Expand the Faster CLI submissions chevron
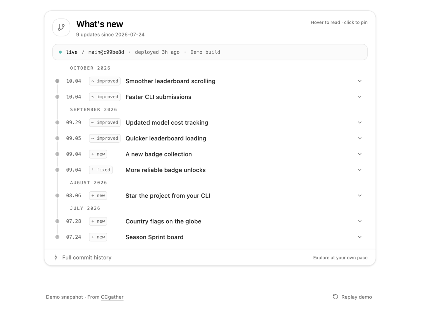The height and width of the screenshot is (313, 421). point(359,97)
